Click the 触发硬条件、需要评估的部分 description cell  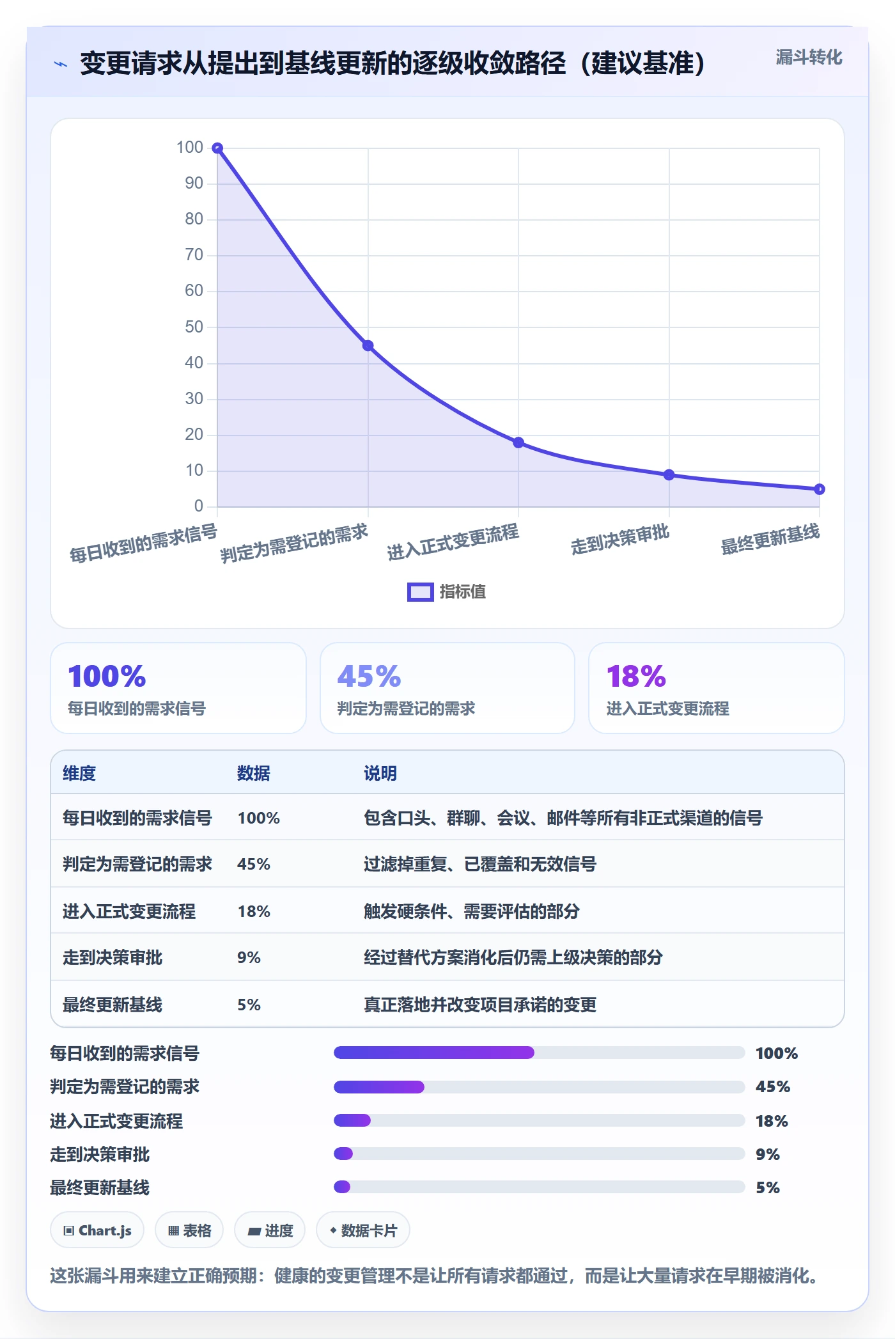tap(472, 911)
